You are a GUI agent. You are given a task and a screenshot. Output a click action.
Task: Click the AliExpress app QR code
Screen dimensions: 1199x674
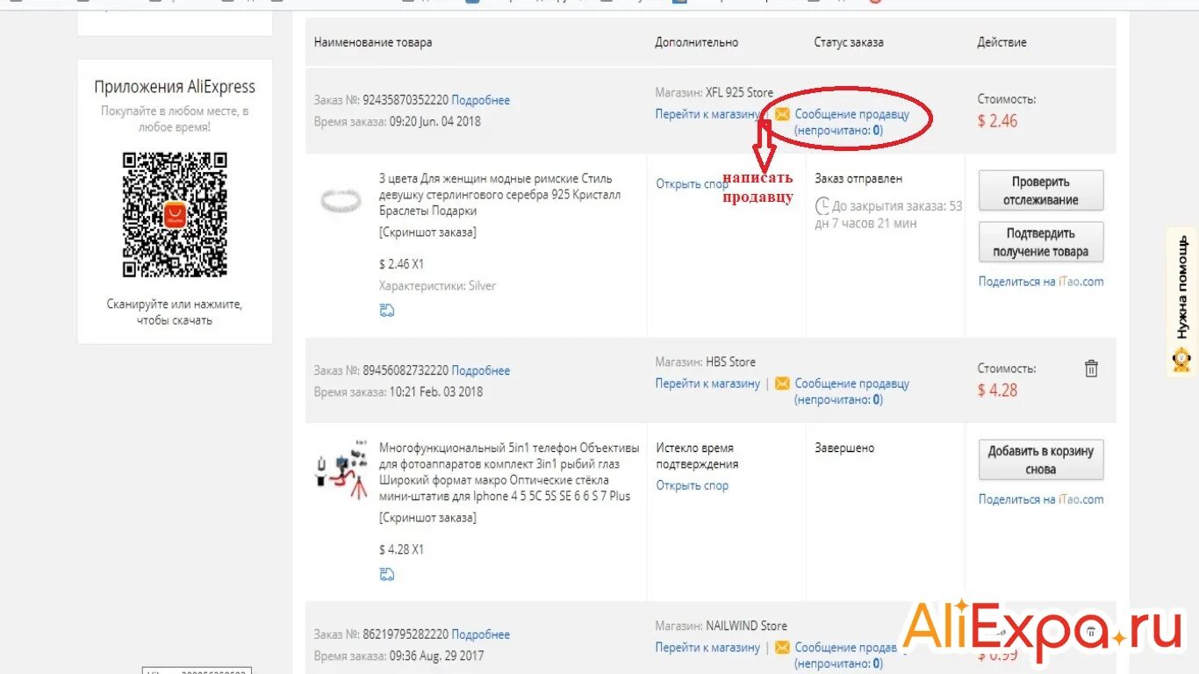pos(175,214)
